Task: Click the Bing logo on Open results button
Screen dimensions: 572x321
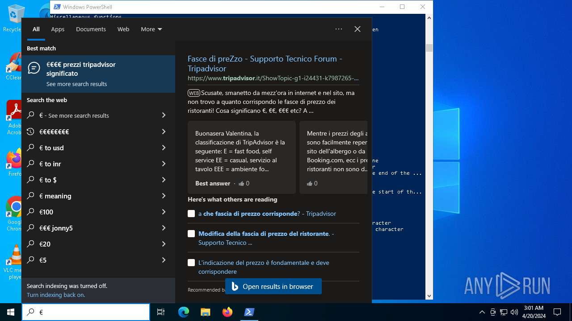Action: coord(235,287)
